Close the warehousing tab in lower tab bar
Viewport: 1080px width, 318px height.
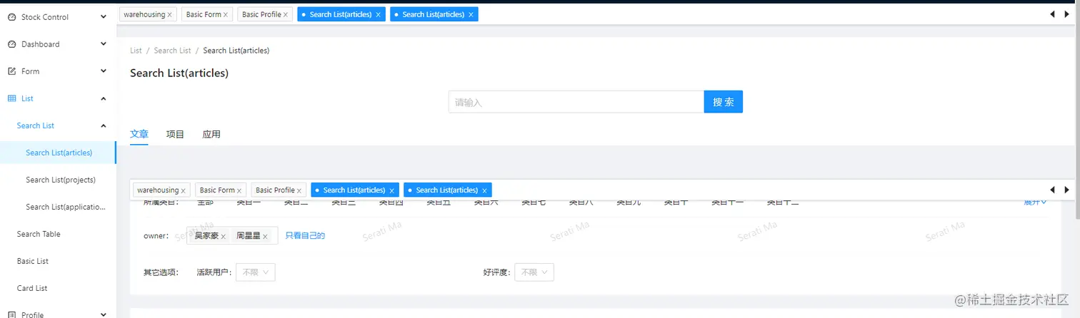(x=184, y=191)
